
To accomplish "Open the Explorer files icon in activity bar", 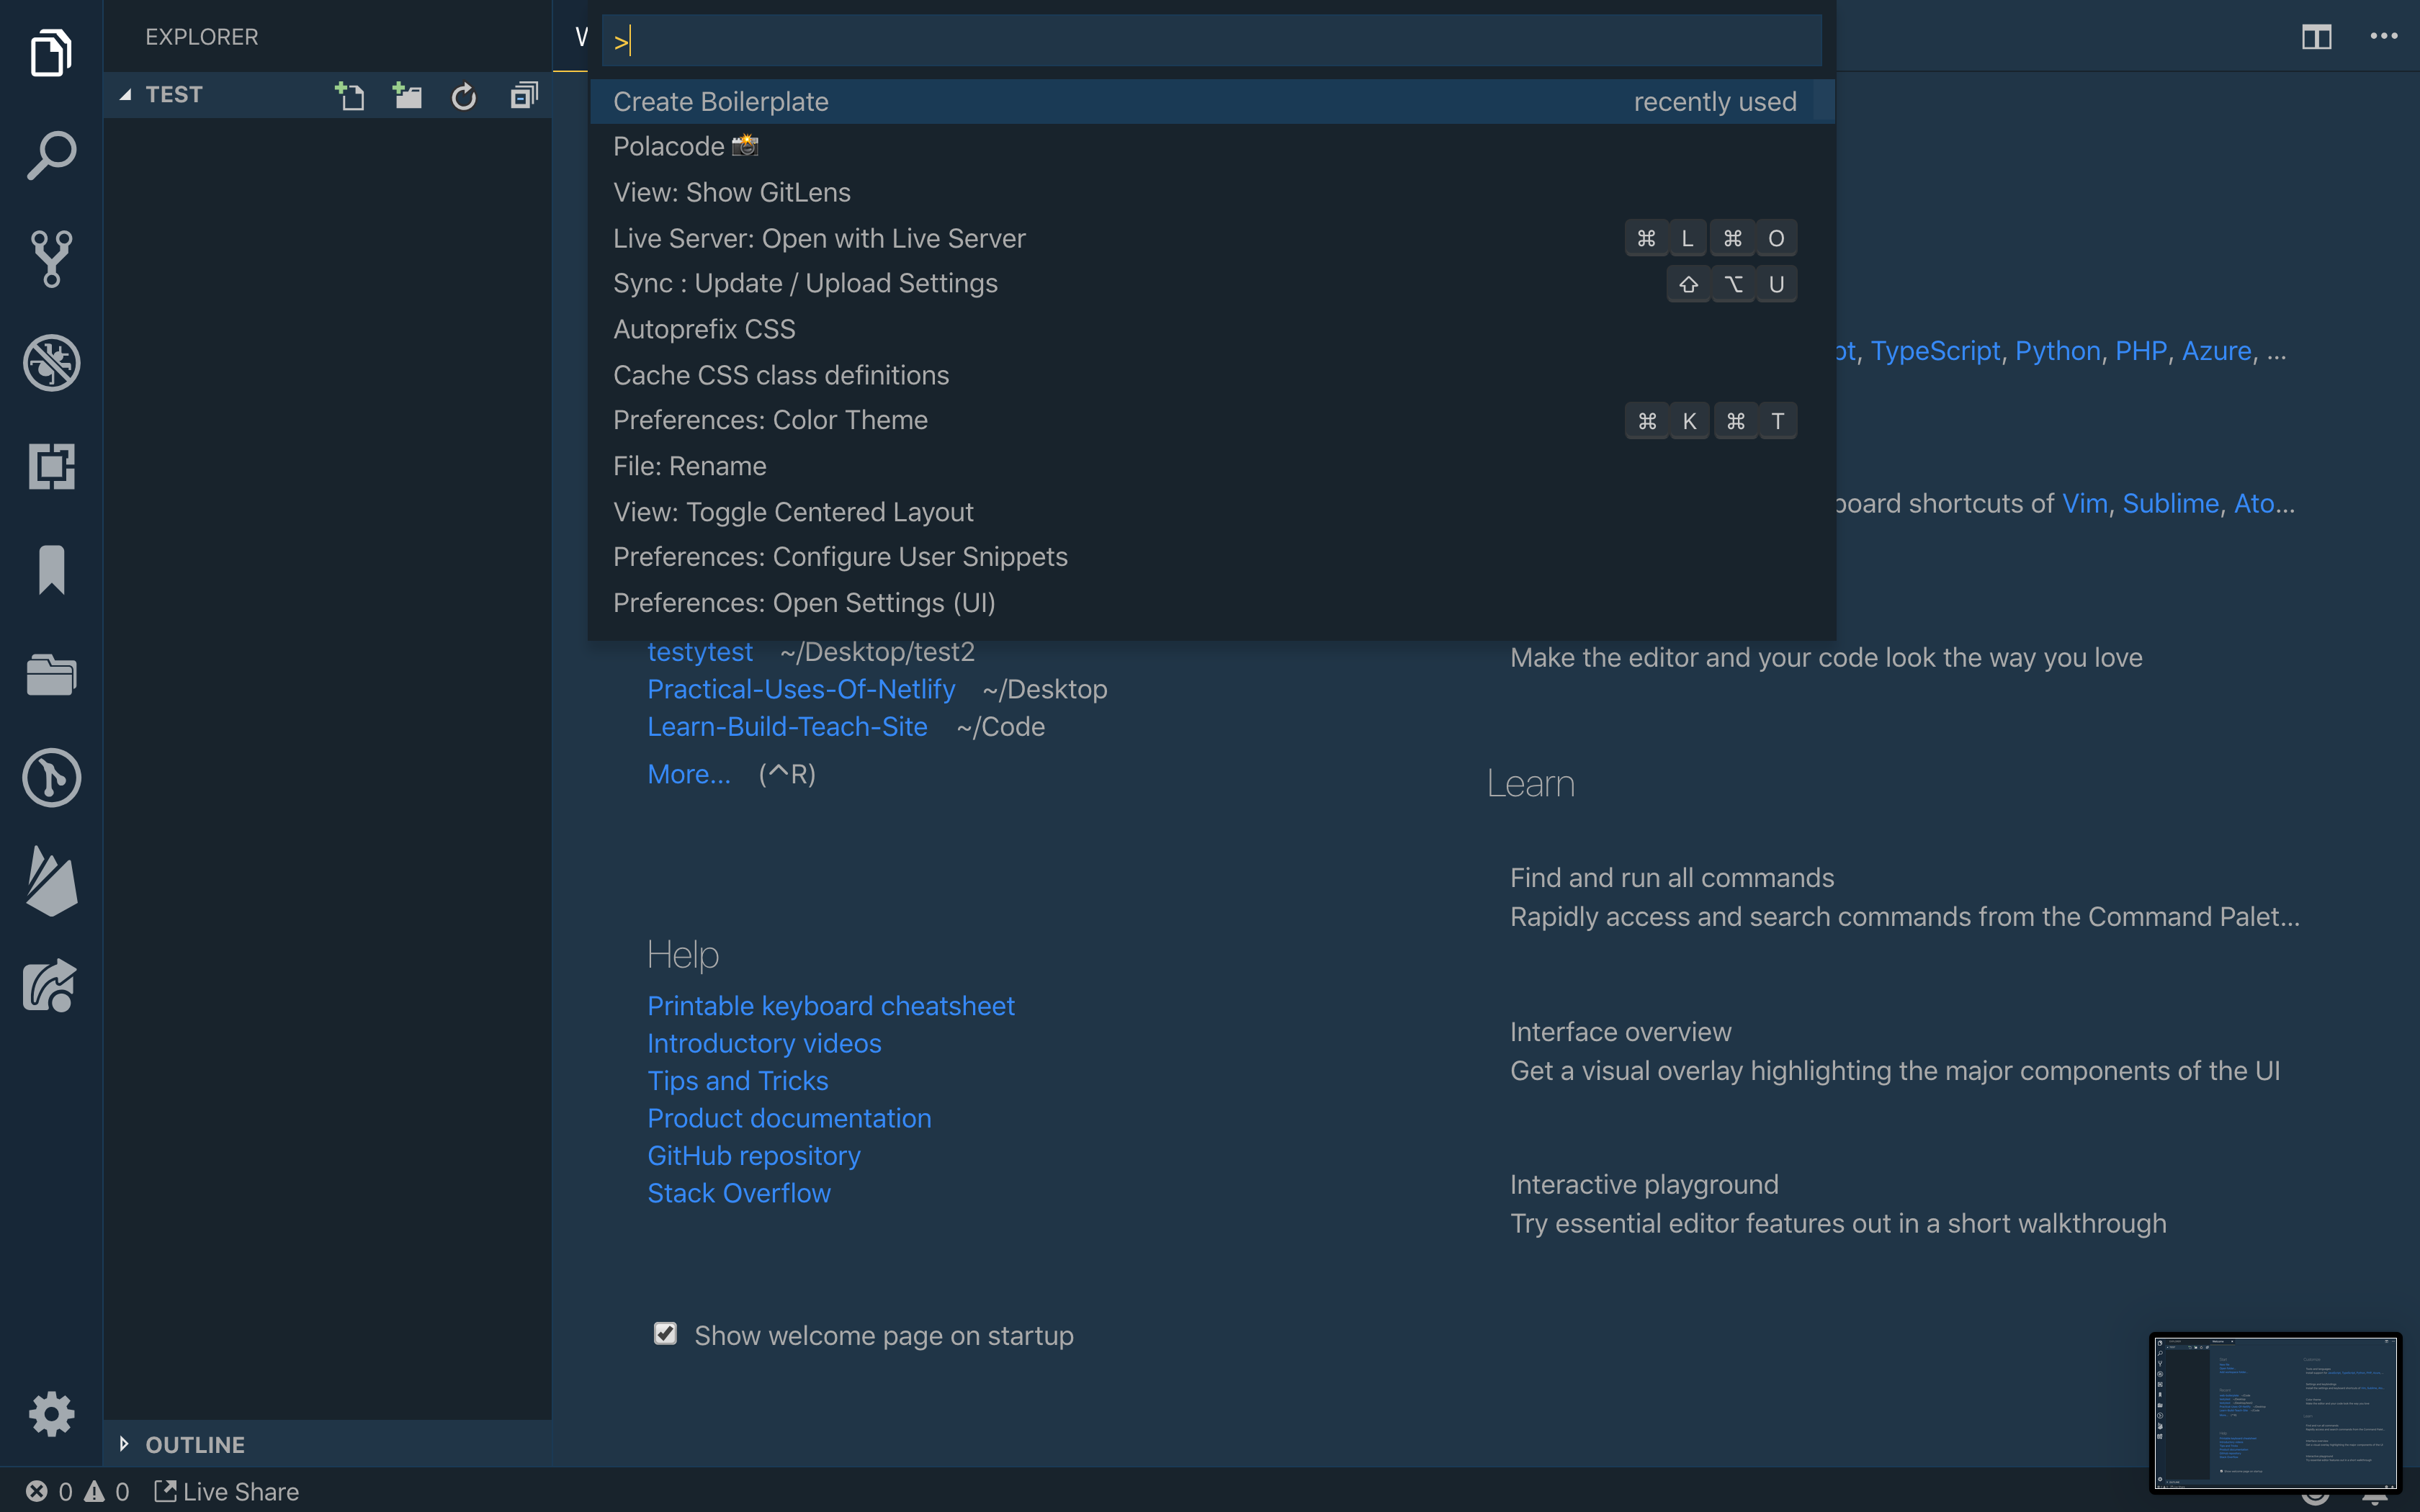I will point(51,52).
